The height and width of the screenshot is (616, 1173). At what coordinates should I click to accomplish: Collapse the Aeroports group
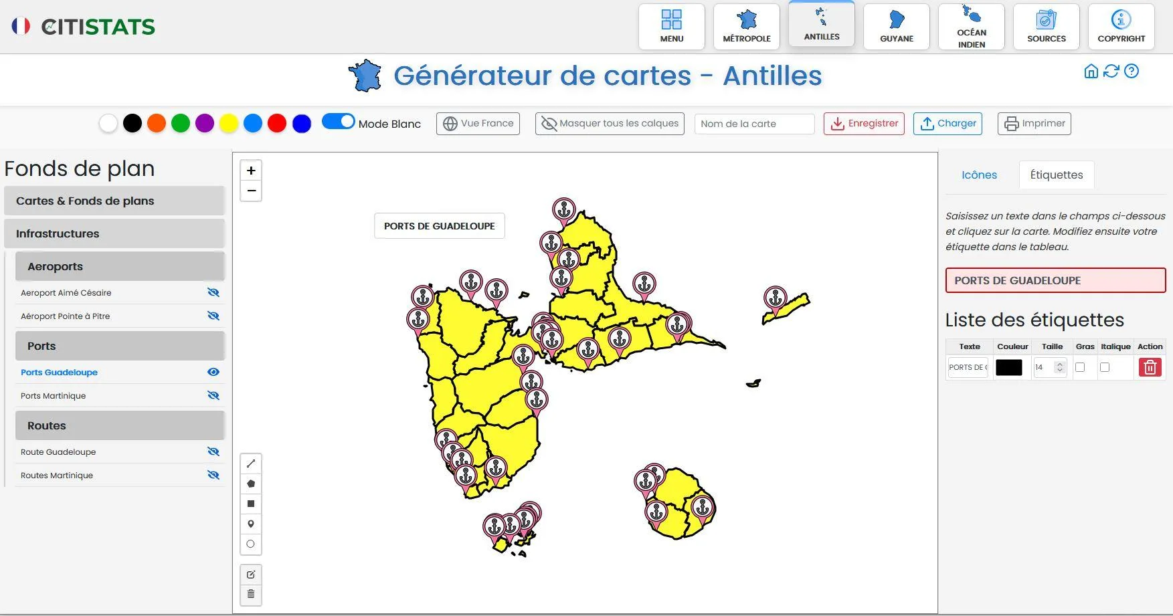point(120,266)
